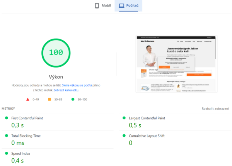Click the laptop icon beside Počítač
The height and width of the screenshot is (166, 232).
pyautogui.click(x=122, y=6)
